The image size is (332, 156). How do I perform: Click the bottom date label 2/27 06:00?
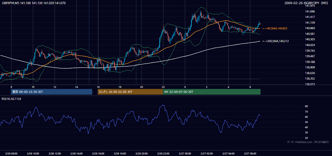(250, 154)
